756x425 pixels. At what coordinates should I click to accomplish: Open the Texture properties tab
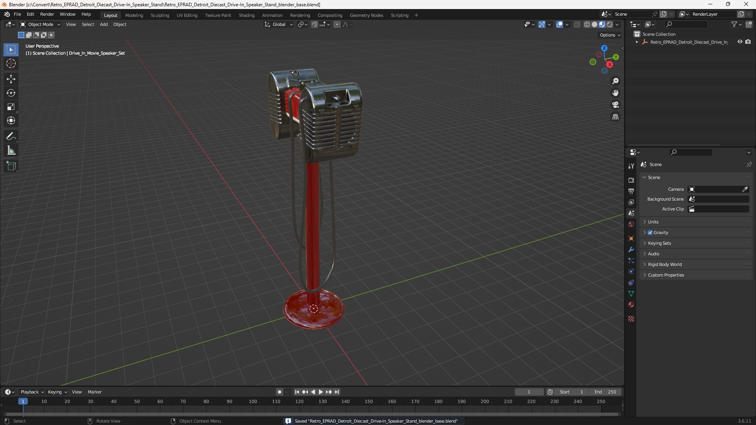click(631, 319)
